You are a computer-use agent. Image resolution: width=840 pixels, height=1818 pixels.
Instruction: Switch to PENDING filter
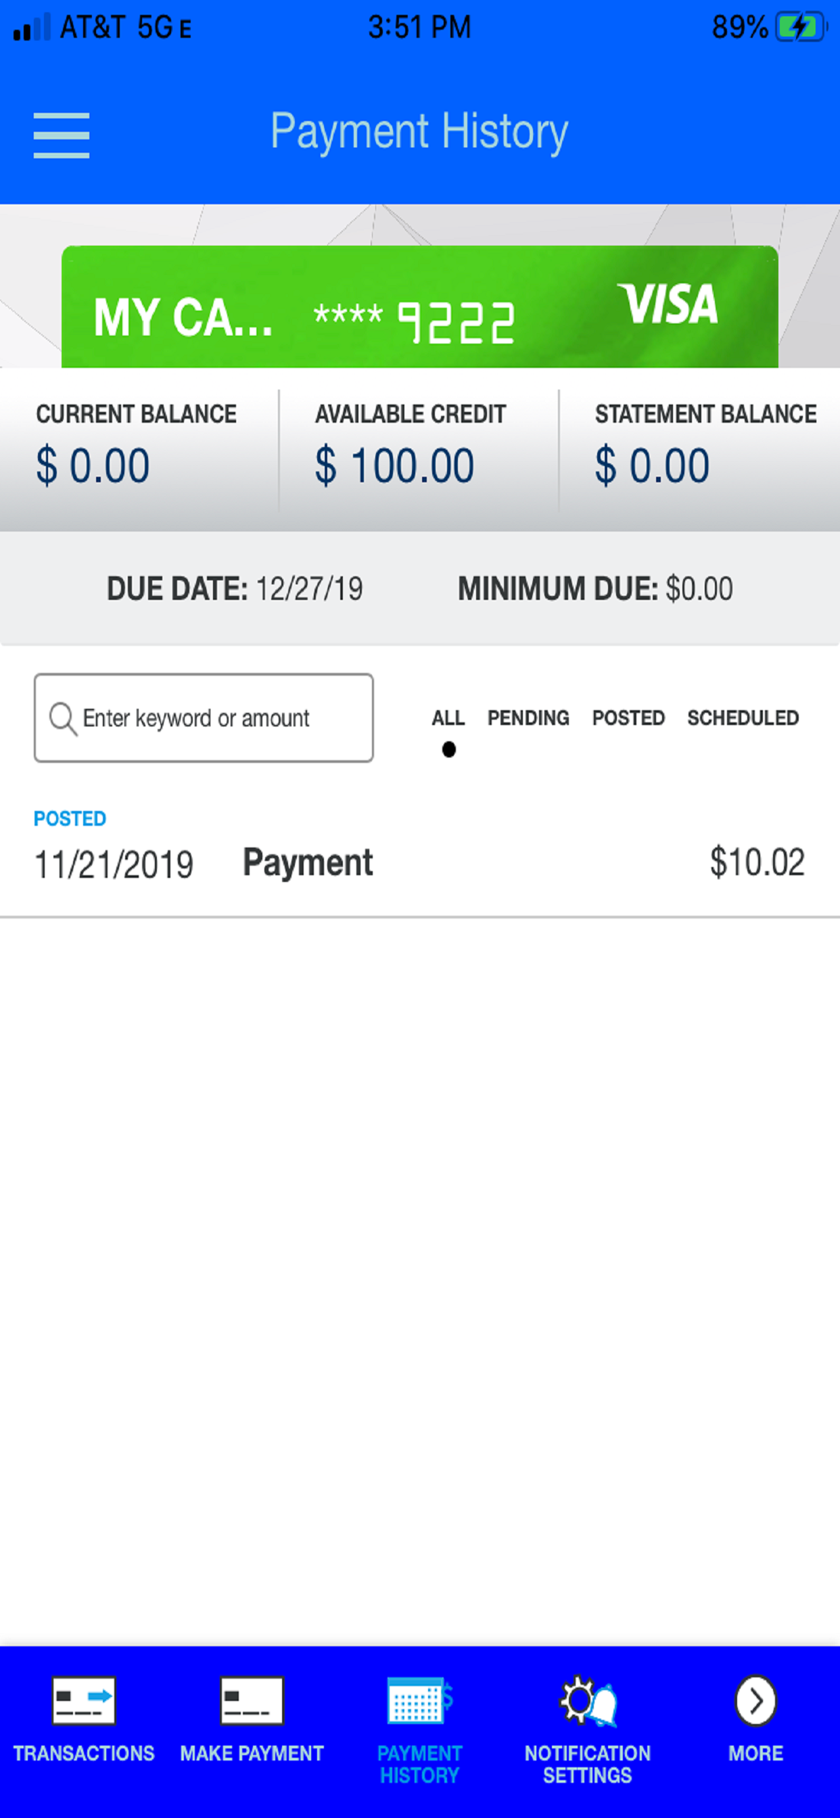pyautogui.click(x=528, y=718)
